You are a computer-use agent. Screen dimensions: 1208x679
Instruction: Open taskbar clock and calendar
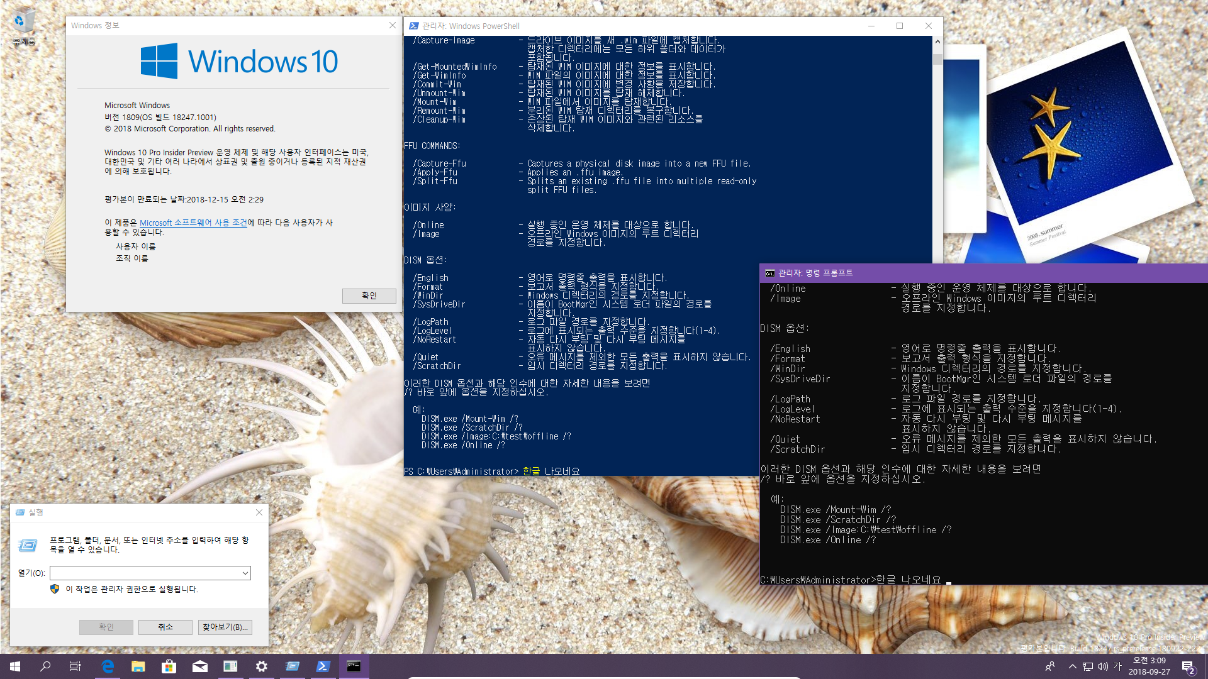[1149, 666]
